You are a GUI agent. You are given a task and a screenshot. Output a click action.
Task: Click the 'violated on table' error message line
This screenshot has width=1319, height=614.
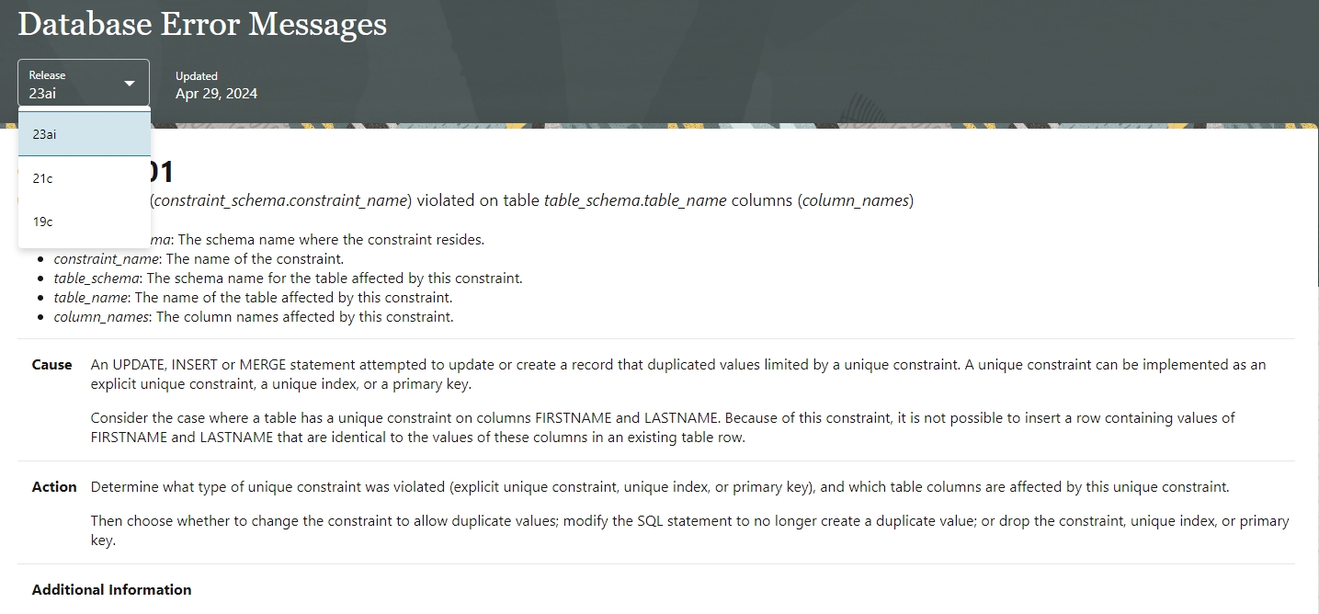coord(533,201)
